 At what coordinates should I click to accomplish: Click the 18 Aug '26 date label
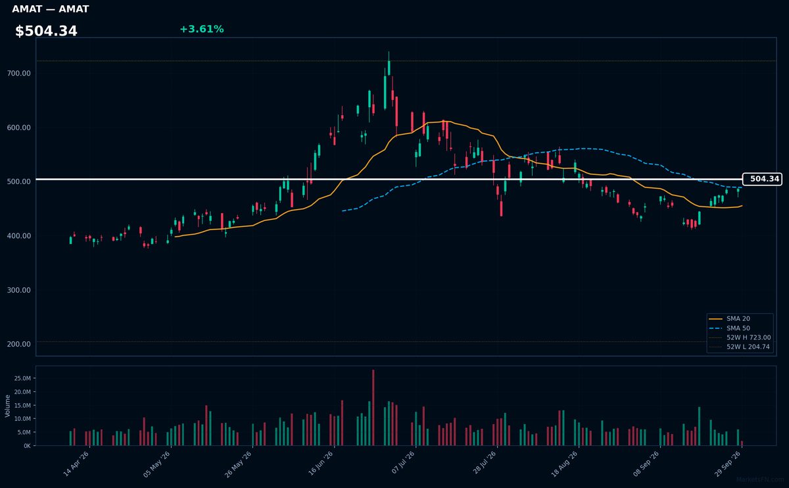565,464
